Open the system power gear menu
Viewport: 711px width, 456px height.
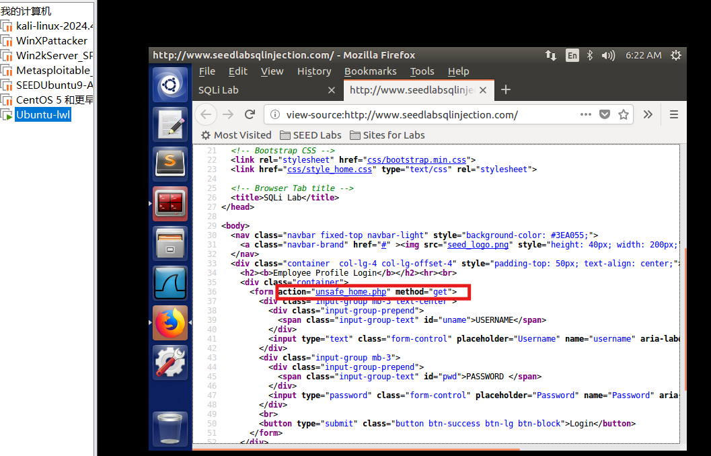[x=675, y=55]
